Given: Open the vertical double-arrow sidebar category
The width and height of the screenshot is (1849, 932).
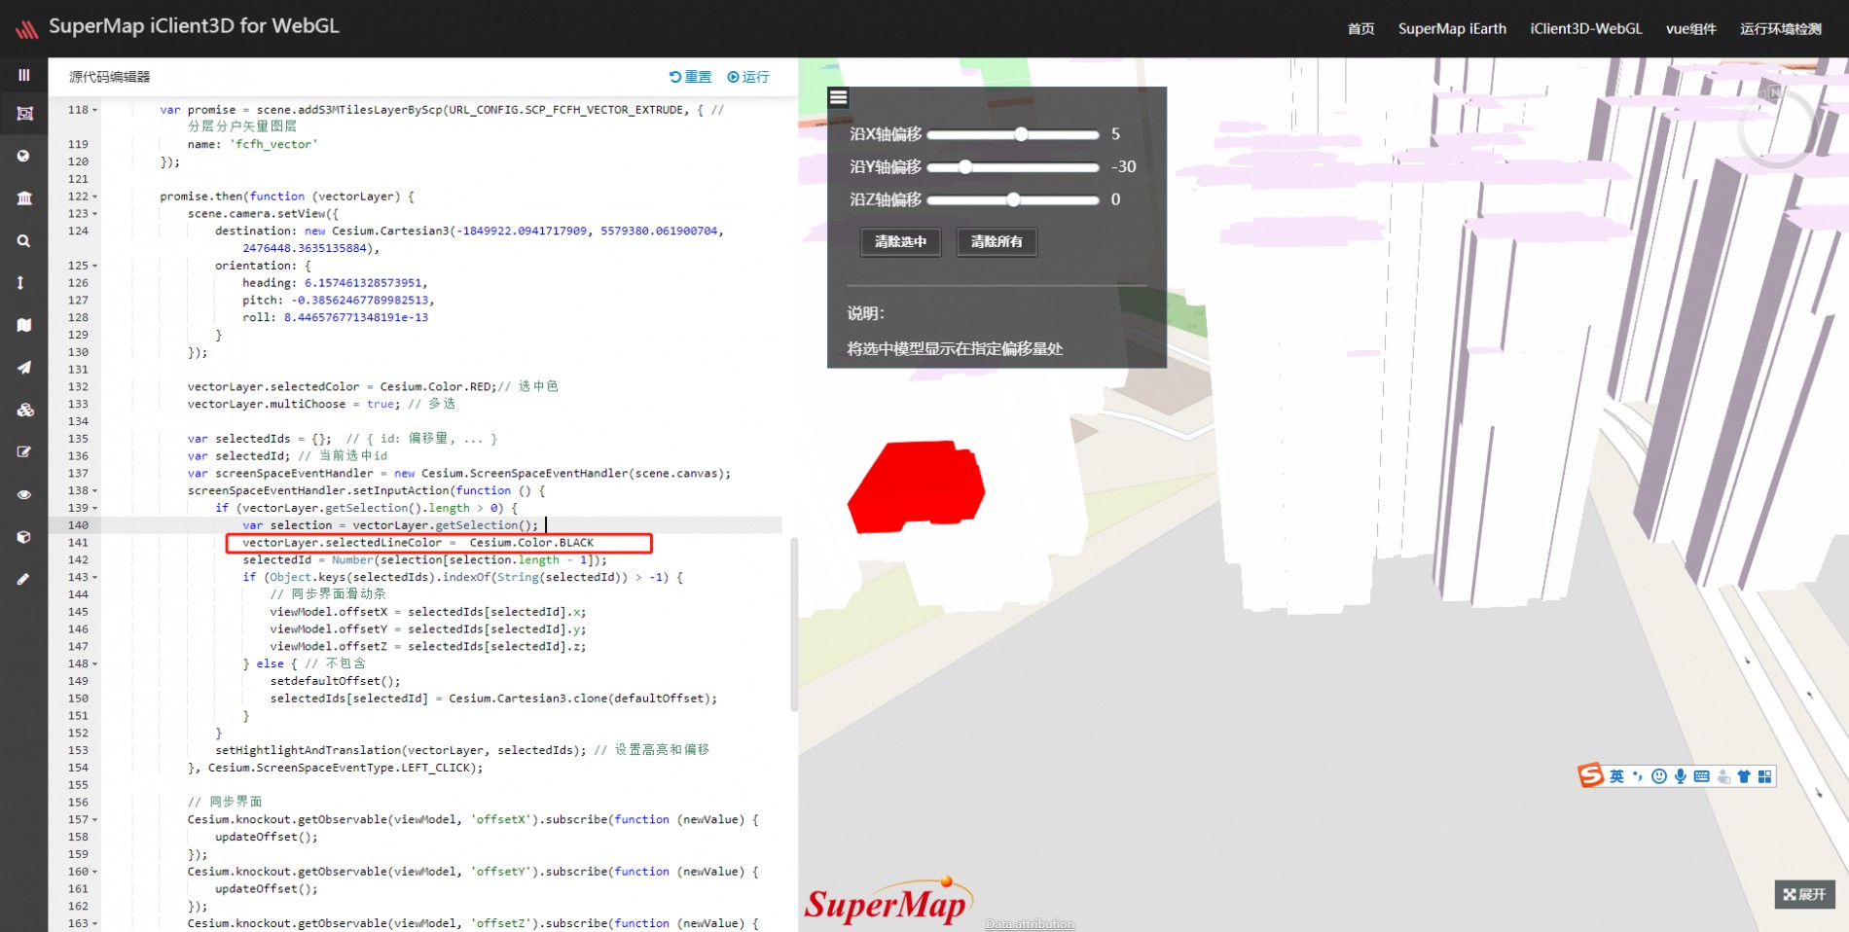Looking at the screenshot, I should click(x=20, y=282).
